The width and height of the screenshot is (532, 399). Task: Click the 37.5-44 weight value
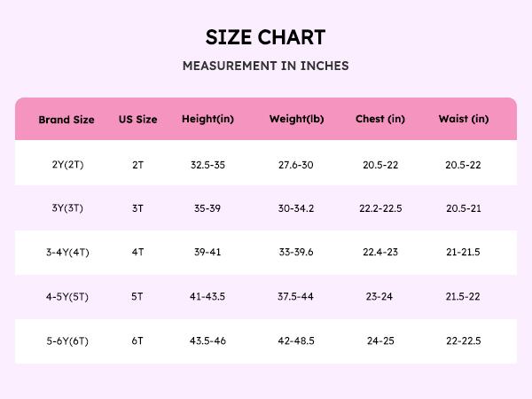[x=296, y=296]
